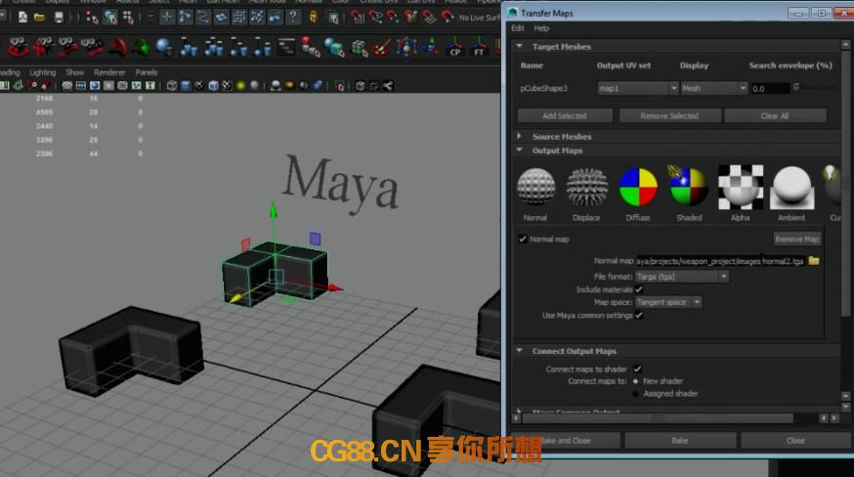Click the lock current selection padlock icon
This screenshot has width=854, height=477.
[314, 18]
